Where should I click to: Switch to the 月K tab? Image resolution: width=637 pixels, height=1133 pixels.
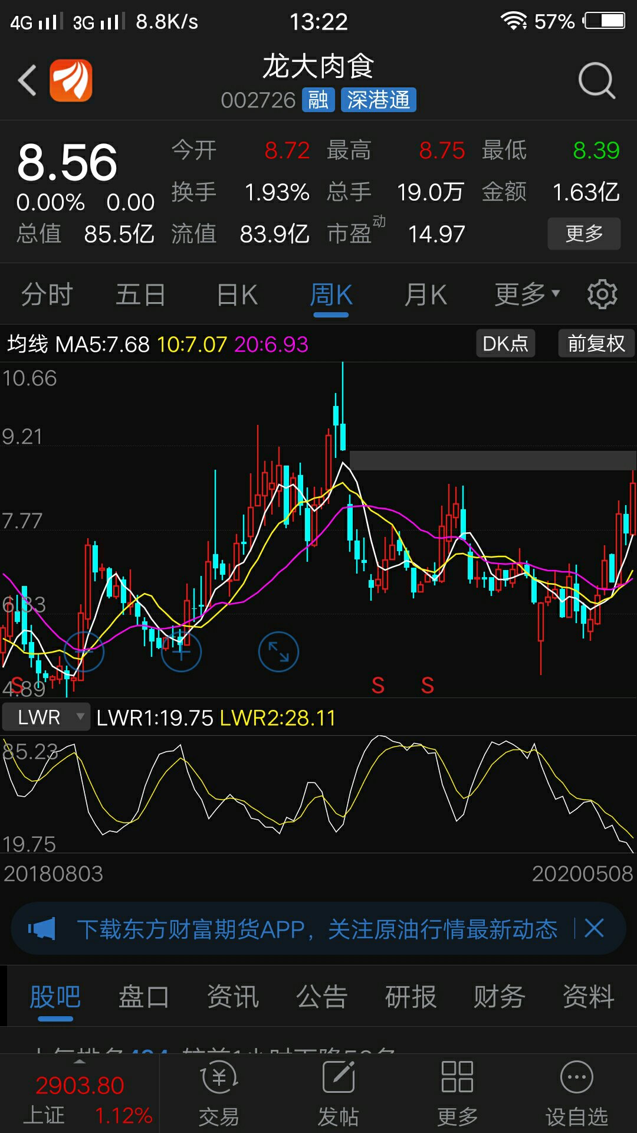(425, 294)
